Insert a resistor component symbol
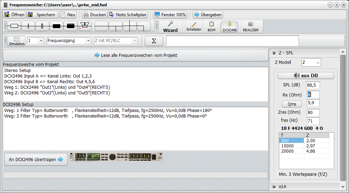Viewport: 349px width, 193px height. (14, 26)
